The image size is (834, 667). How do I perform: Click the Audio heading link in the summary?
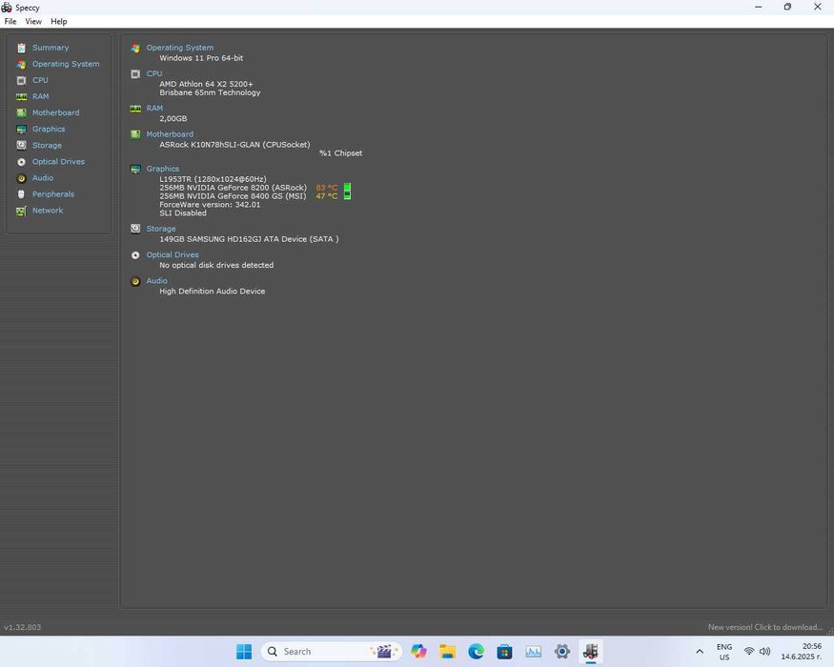157,281
